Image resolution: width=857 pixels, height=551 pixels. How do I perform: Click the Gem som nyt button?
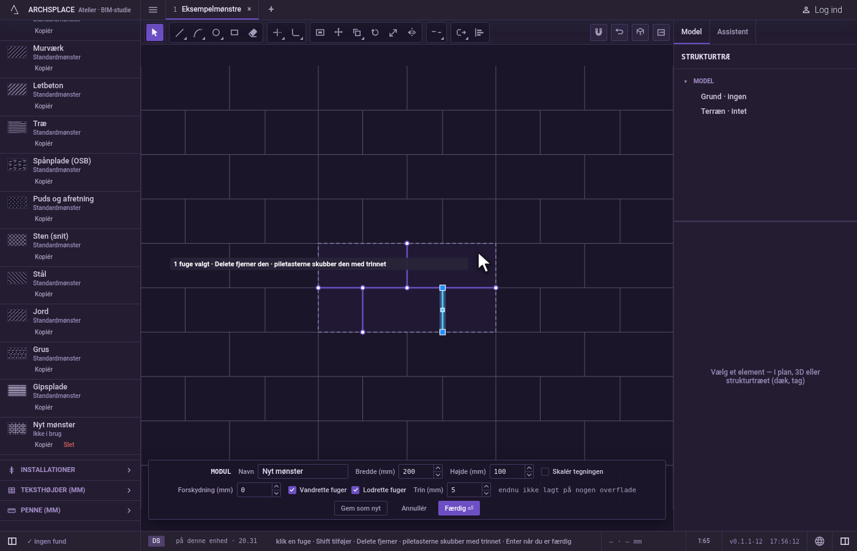tap(361, 508)
